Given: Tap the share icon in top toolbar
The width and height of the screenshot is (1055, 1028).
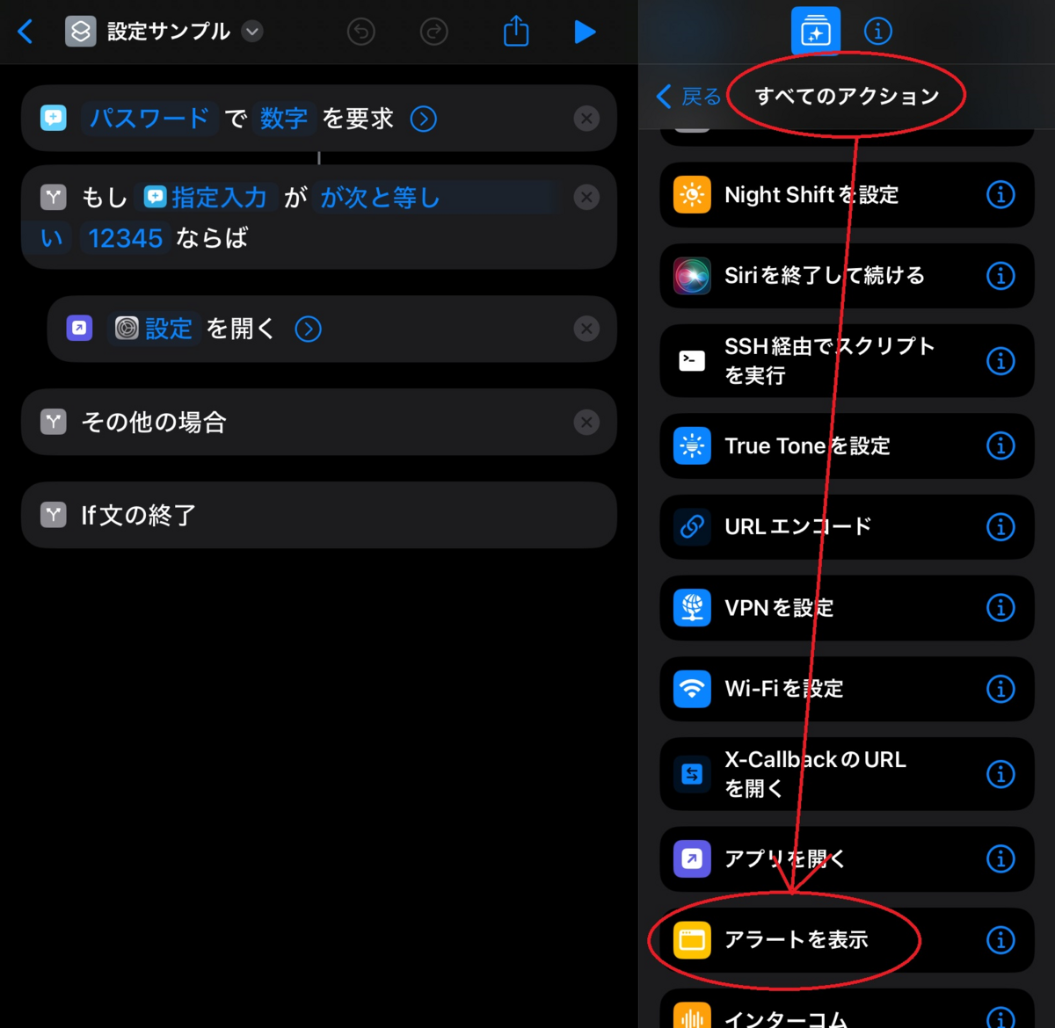Looking at the screenshot, I should (x=516, y=31).
